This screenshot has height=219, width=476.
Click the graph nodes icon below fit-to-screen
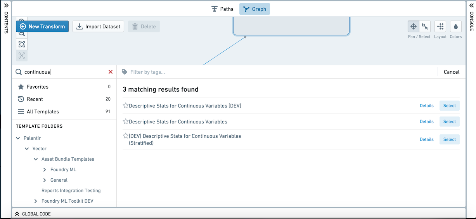[x=22, y=56]
